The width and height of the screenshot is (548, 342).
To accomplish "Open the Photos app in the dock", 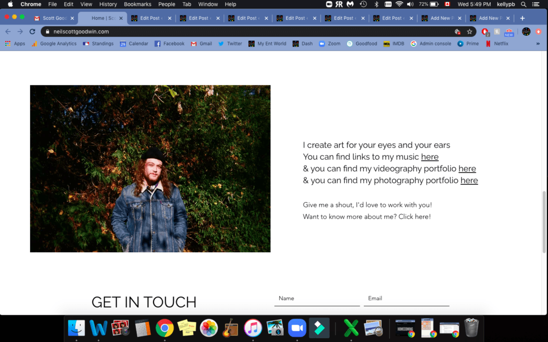I will point(209,328).
